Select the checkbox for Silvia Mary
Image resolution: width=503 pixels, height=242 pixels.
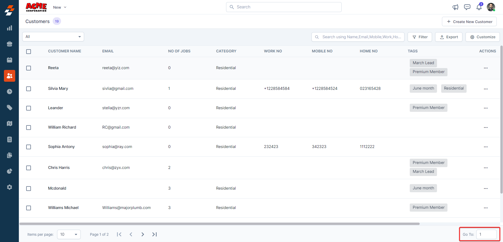click(29, 89)
